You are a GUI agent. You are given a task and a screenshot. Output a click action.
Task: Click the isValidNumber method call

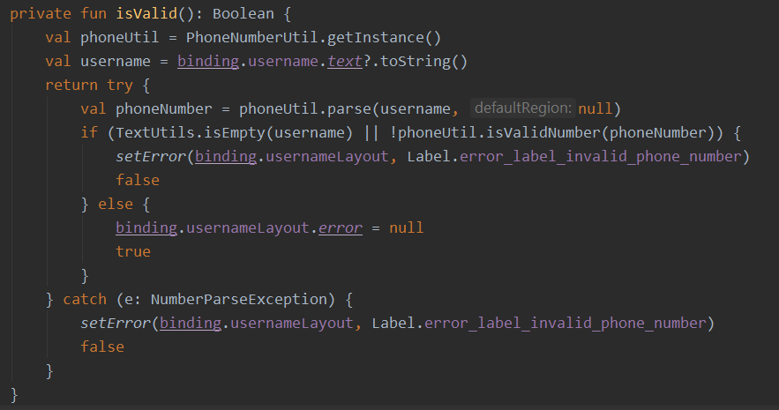coord(543,132)
